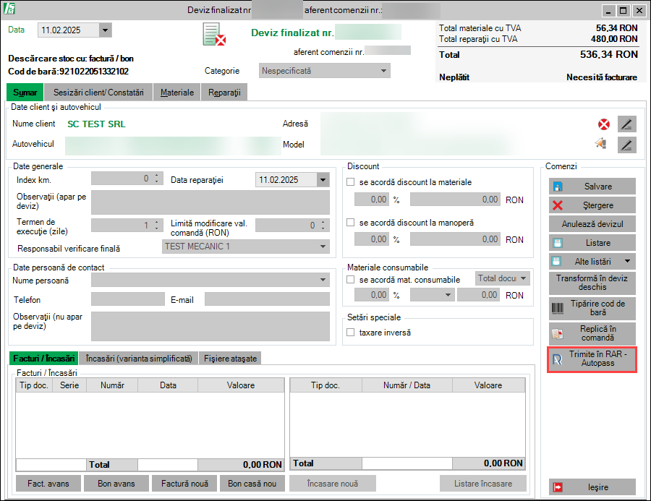Click the finalized deviz document icon in header
The width and height of the screenshot is (651, 501).
point(214,34)
